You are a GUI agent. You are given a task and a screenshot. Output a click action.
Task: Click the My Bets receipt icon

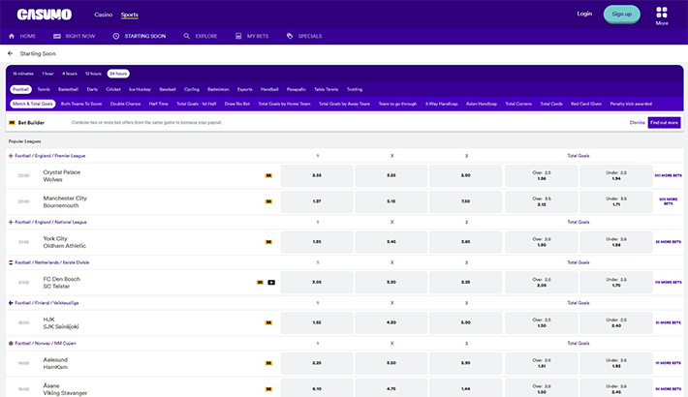pyautogui.click(x=238, y=36)
